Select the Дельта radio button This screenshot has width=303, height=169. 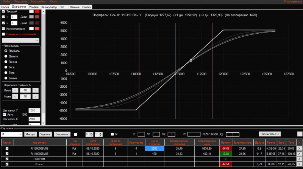tap(6, 56)
